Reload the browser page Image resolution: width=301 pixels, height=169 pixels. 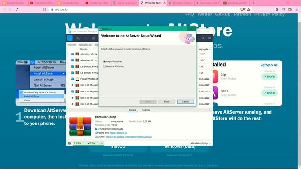(x=17, y=9)
